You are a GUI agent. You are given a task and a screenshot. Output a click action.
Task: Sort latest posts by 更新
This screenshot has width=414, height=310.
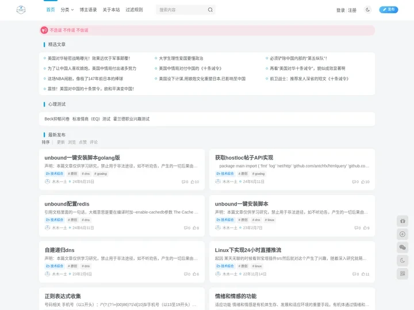click(x=61, y=142)
